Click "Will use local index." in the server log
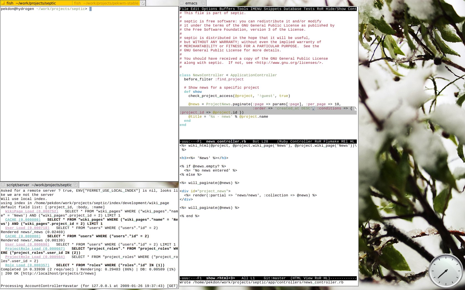 click(24, 199)
